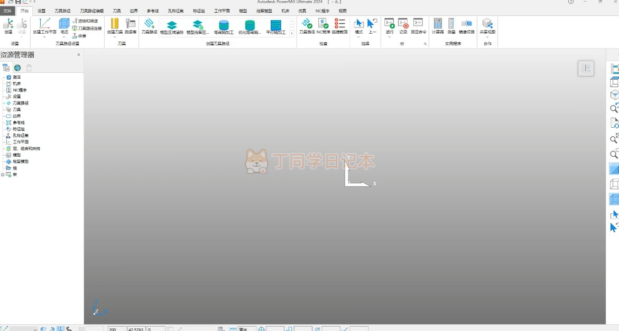619x331 pixels.
Task: Expand the toolpath strategy gallery
Action: tap(292, 33)
